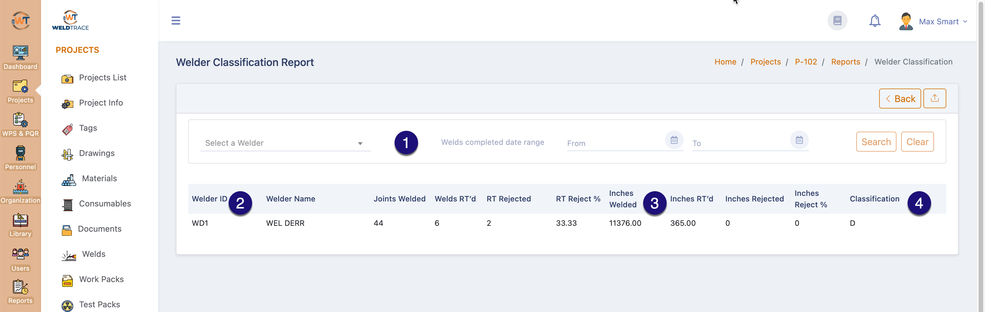Open the WPS & PQR section icon
The width and height of the screenshot is (985, 312).
coord(20,120)
